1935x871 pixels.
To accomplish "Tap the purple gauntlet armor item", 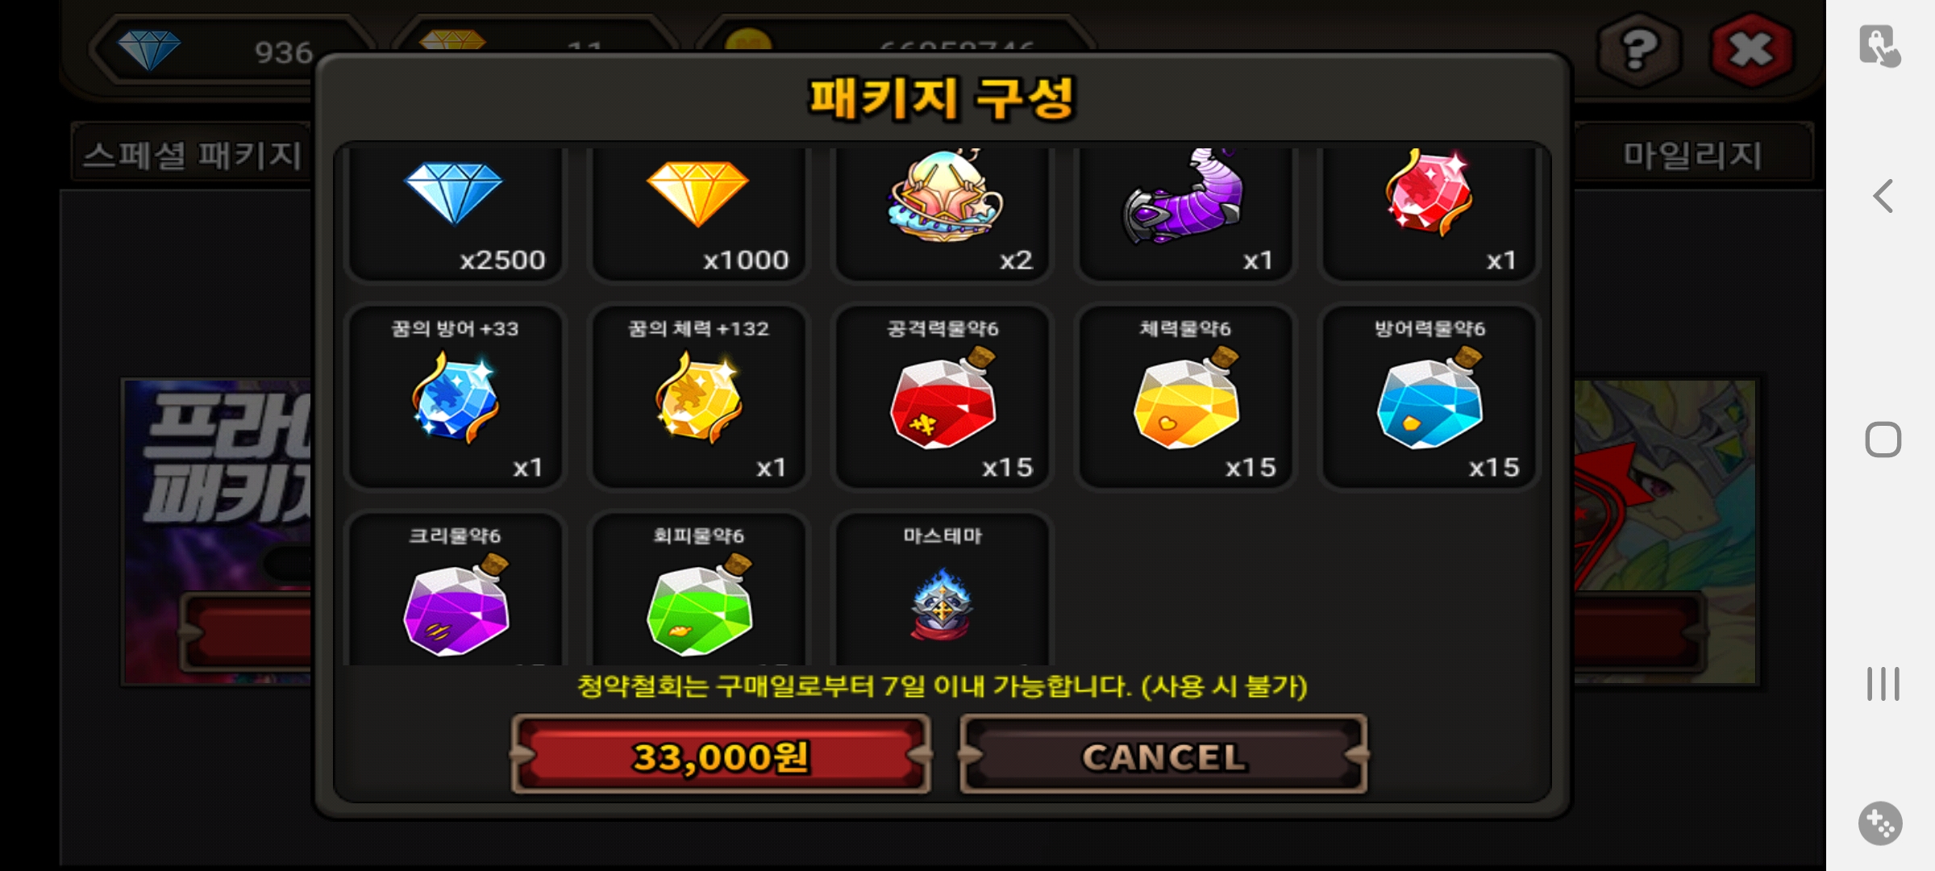I will point(1186,214).
